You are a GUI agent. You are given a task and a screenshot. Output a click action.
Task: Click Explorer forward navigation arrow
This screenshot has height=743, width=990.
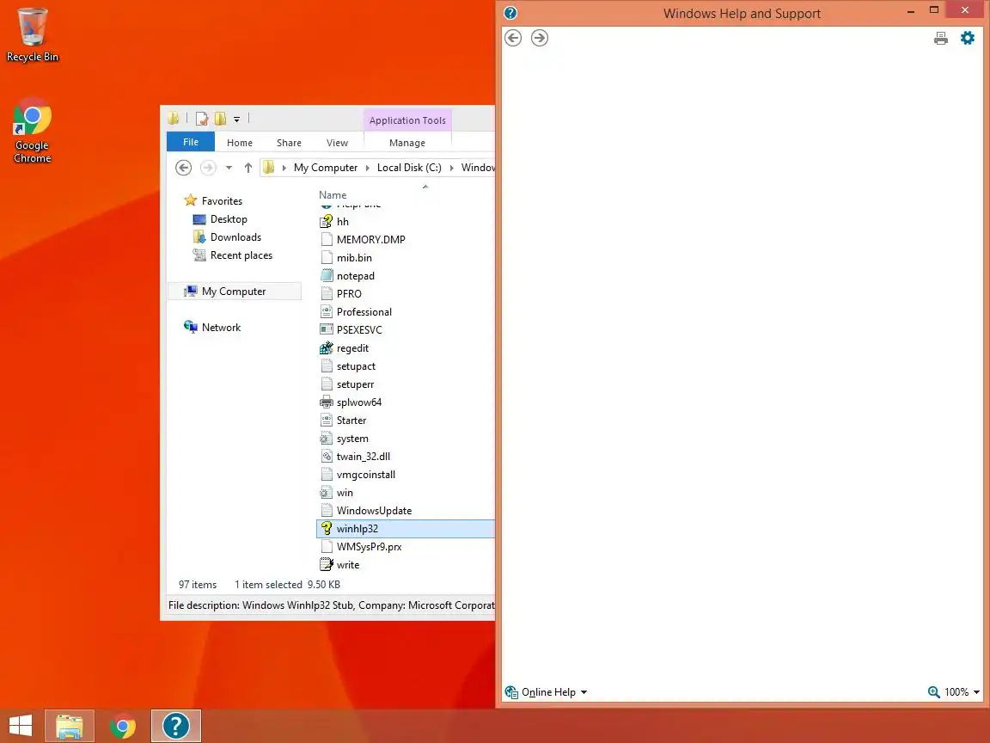[x=208, y=168]
